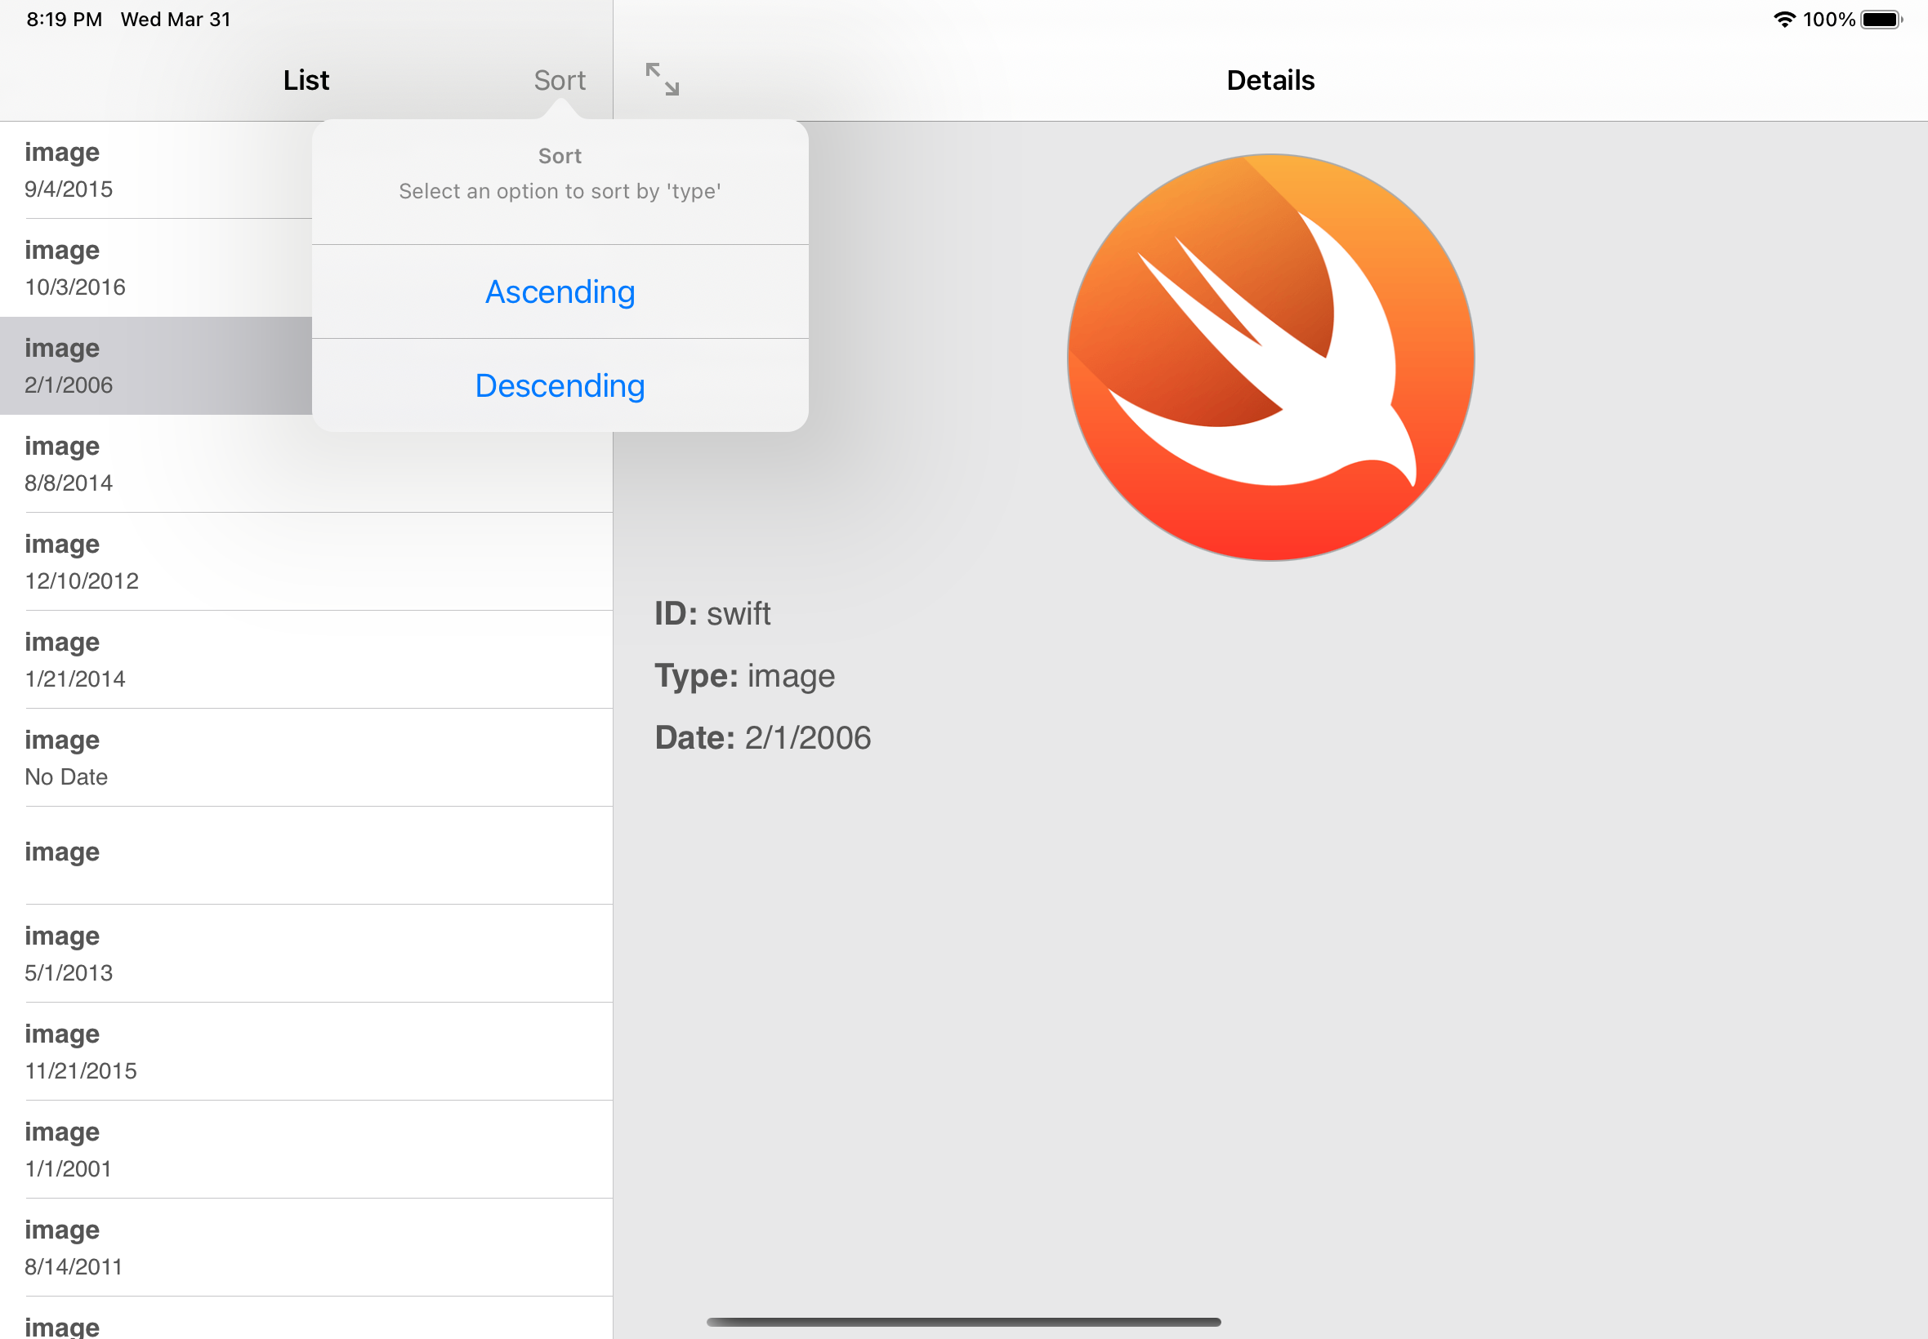Select list item dated 12/10/2012
This screenshot has height=1339, width=1928.
306,562
